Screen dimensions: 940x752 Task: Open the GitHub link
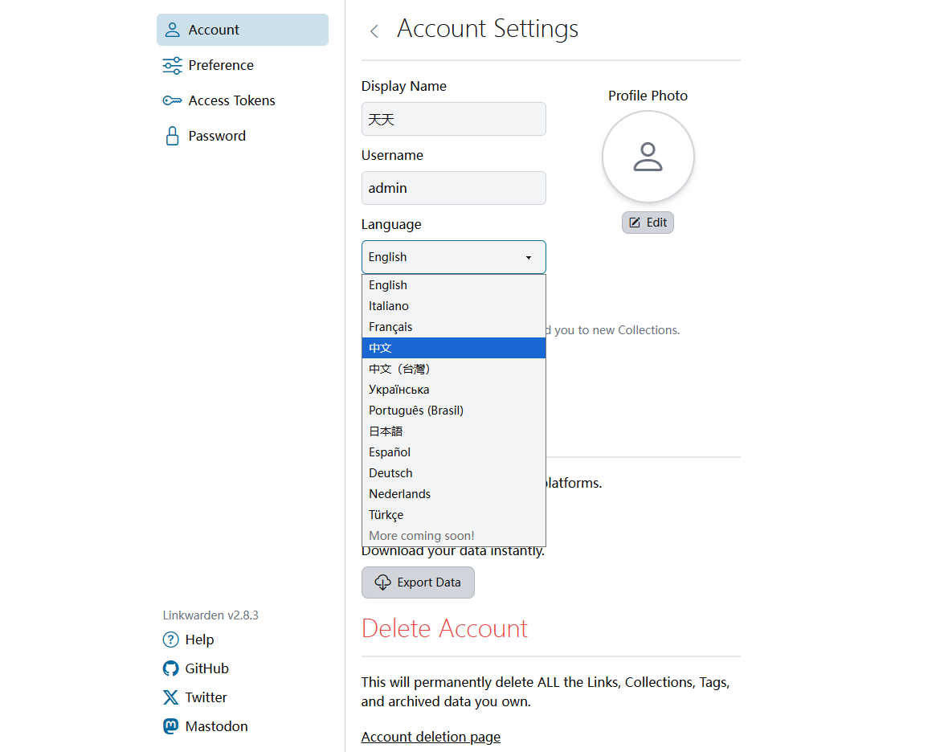tap(195, 668)
